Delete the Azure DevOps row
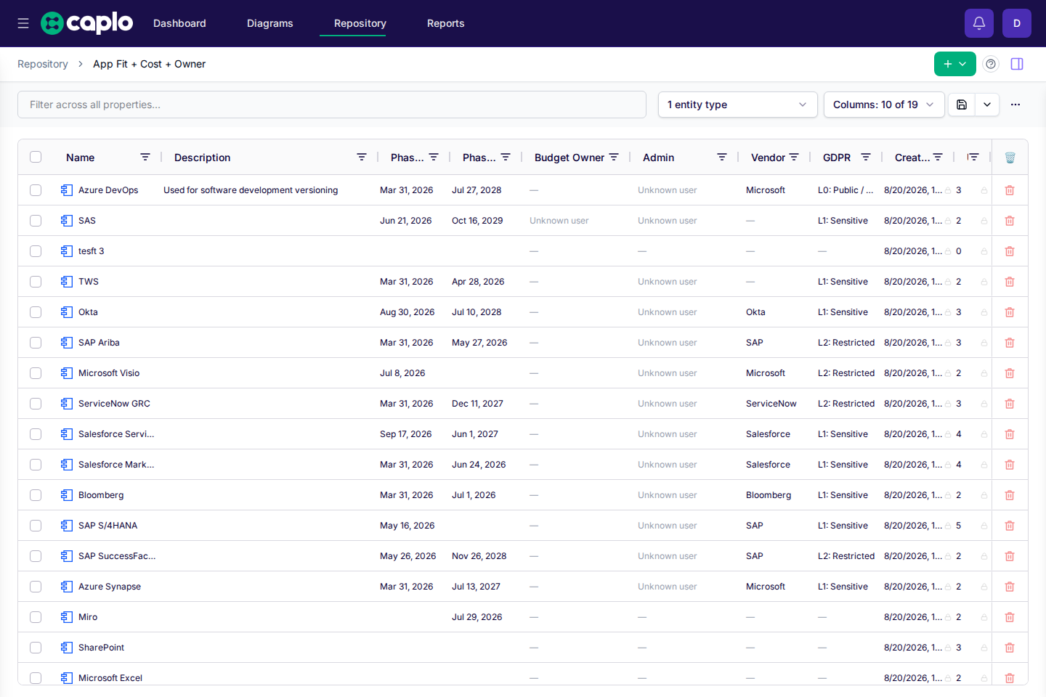The height and width of the screenshot is (697, 1046). coord(1010,190)
